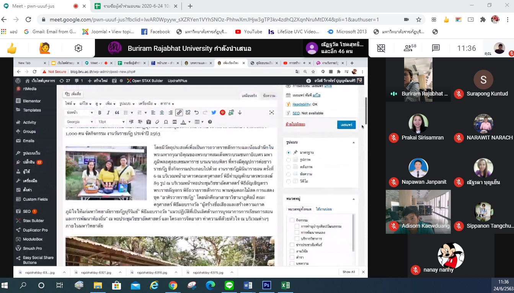
Task: Apply Italic formatting in editor toolbar
Action: (108, 113)
